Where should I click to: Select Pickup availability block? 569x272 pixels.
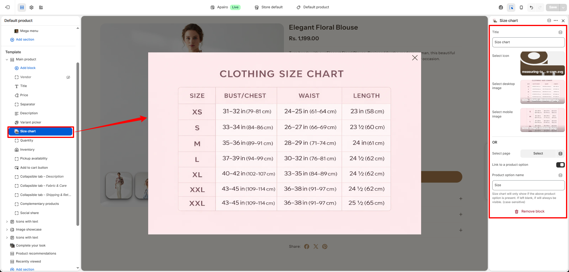[x=33, y=159]
